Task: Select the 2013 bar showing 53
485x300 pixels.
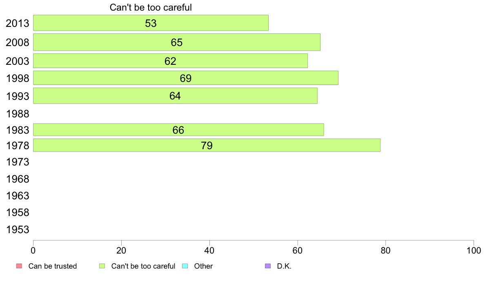Action: tap(151, 23)
